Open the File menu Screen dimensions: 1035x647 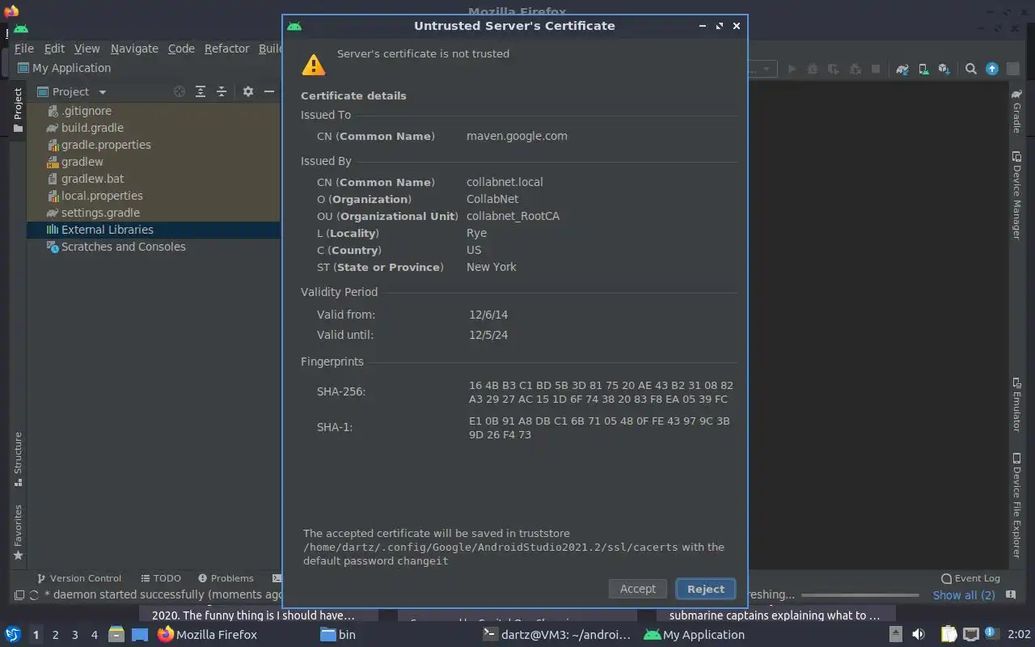pyautogui.click(x=23, y=49)
